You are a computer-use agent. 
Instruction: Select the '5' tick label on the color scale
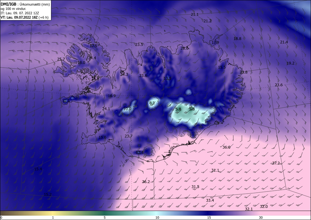pyautogui.click(x=104, y=218)
